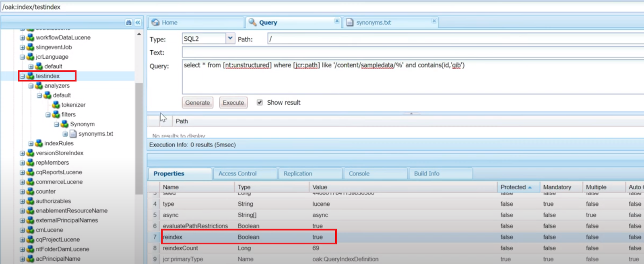Click into the Text input field
The width and height of the screenshot is (644, 264).
[x=413, y=52]
